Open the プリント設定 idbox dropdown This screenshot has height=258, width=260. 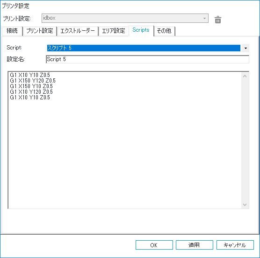coord(125,18)
